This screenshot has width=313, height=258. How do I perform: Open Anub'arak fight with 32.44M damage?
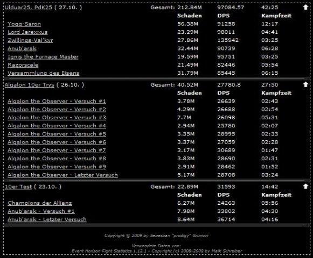[22, 48]
